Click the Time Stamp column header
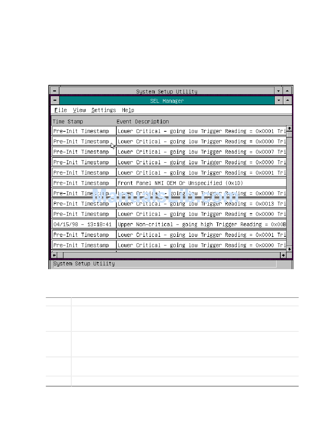326x429 pixels. point(68,121)
